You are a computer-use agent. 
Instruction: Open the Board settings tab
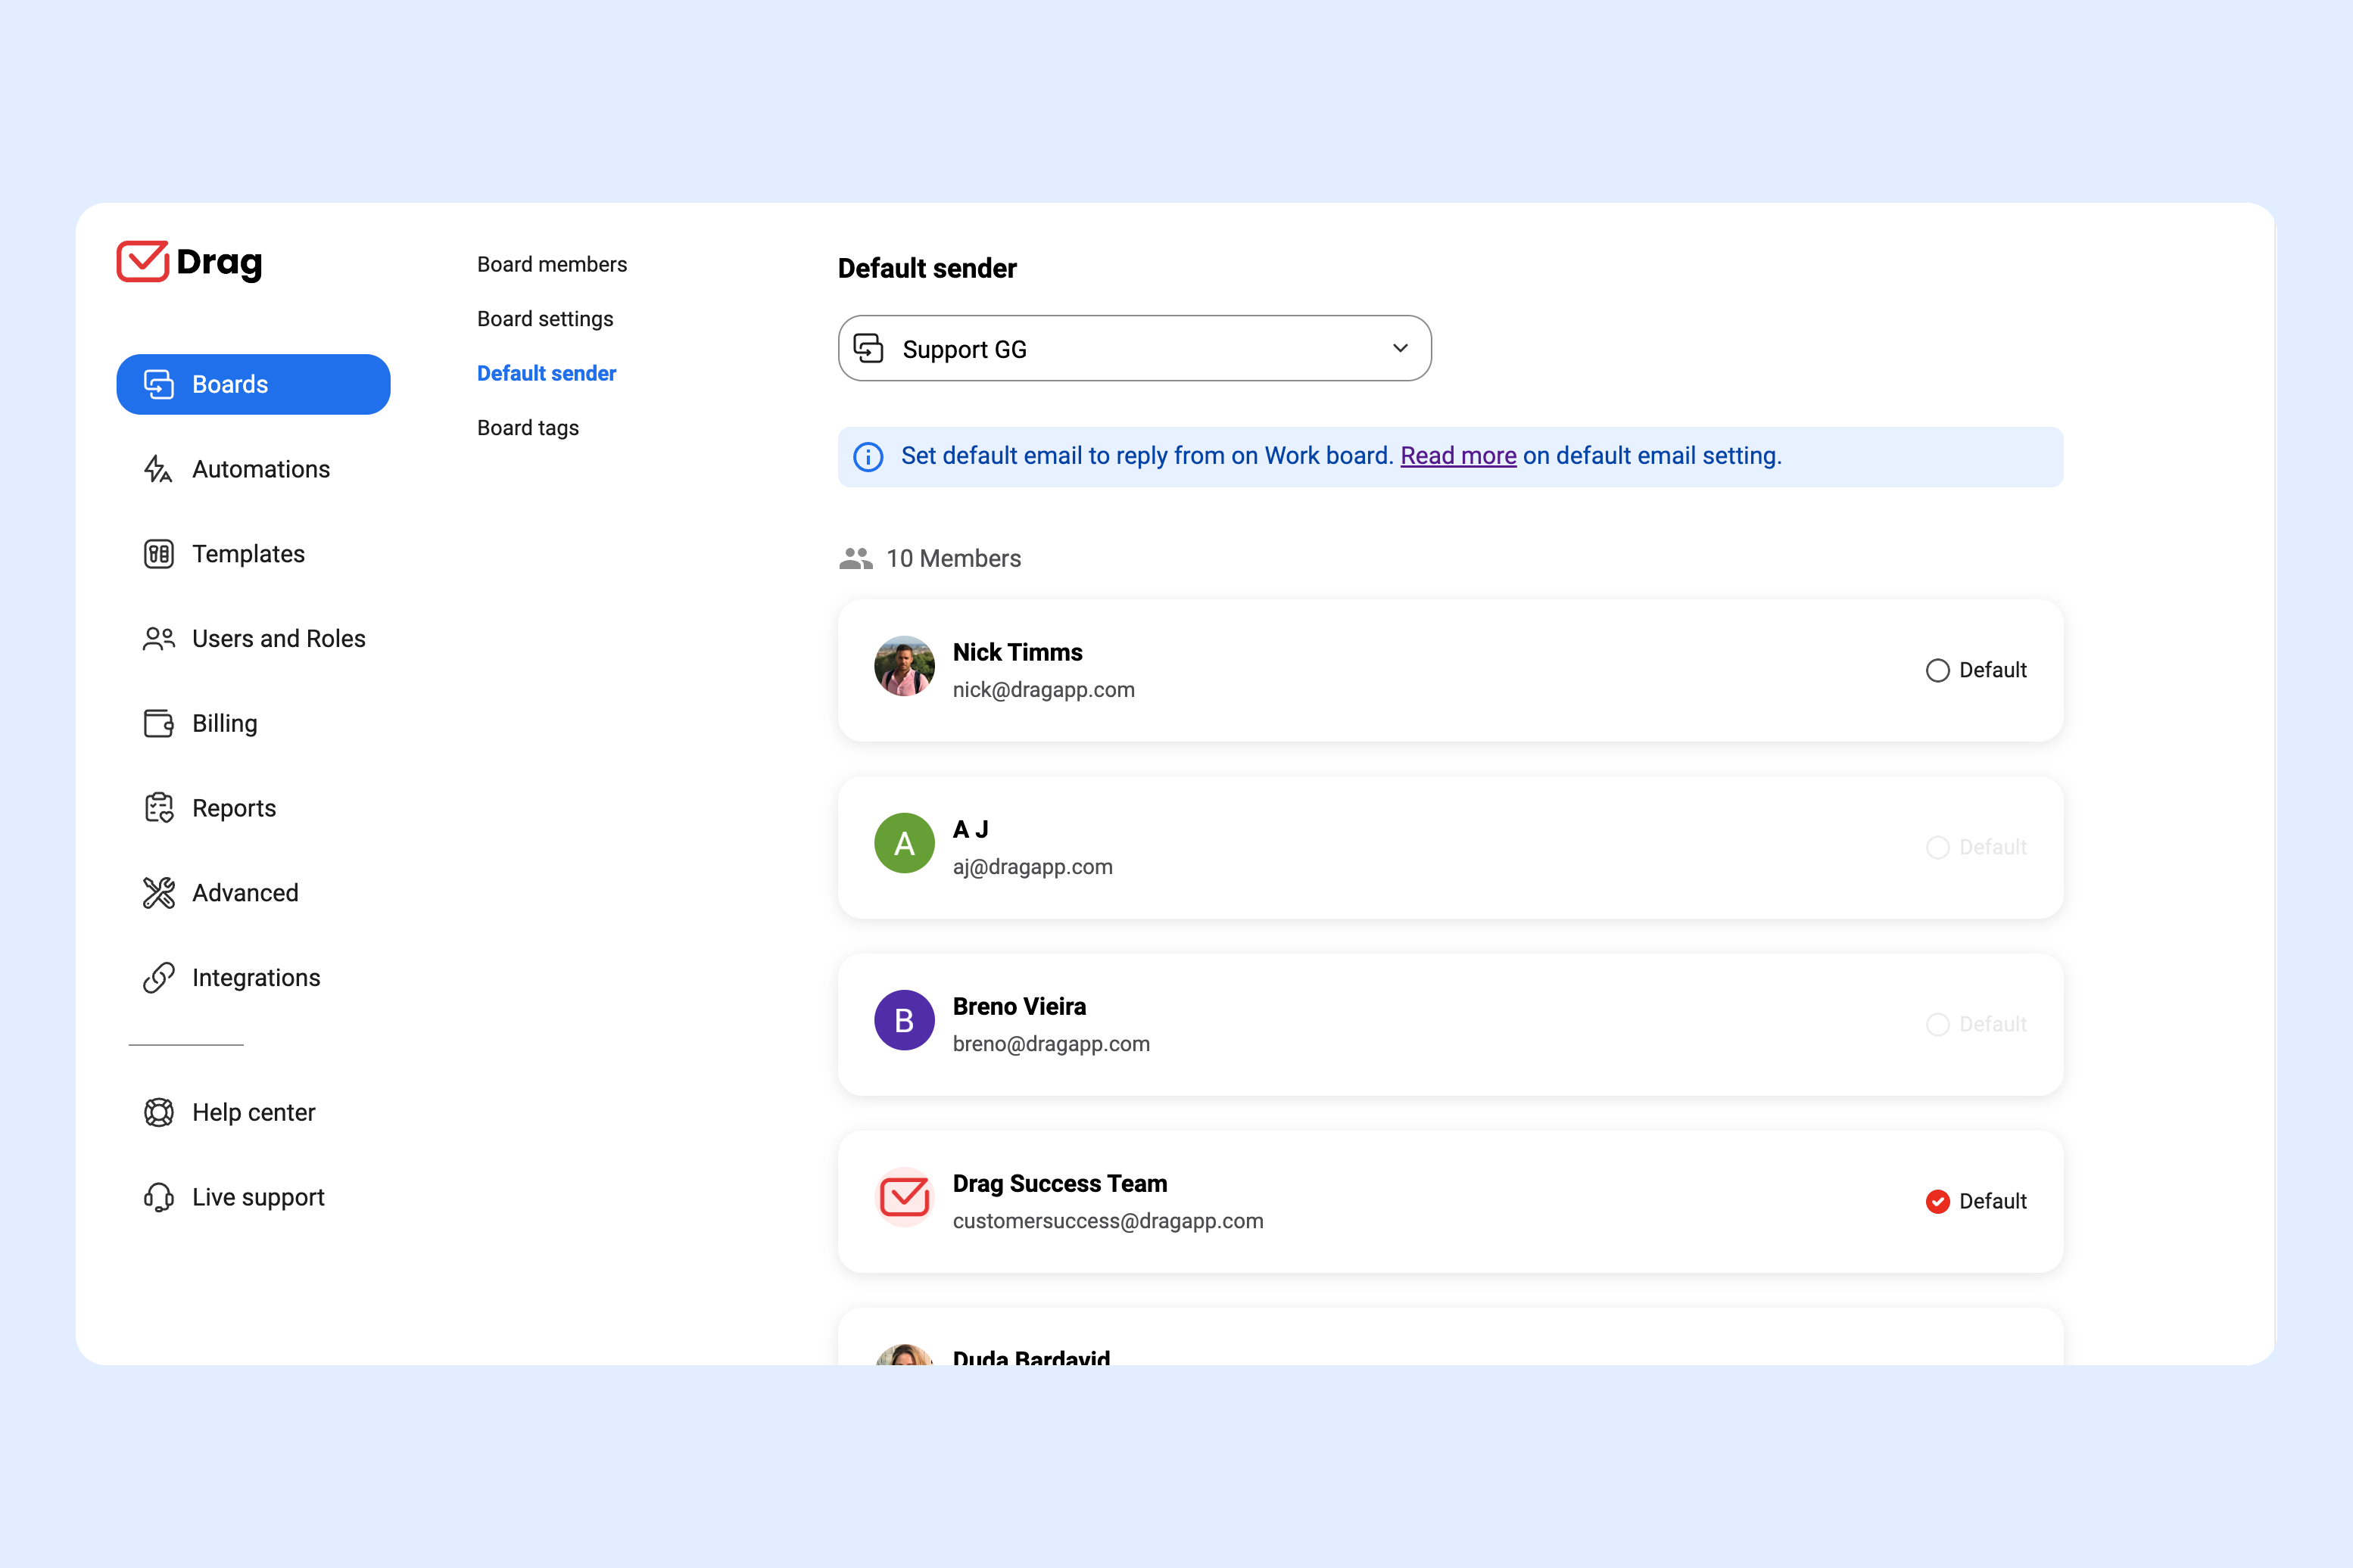click(545, 319)
